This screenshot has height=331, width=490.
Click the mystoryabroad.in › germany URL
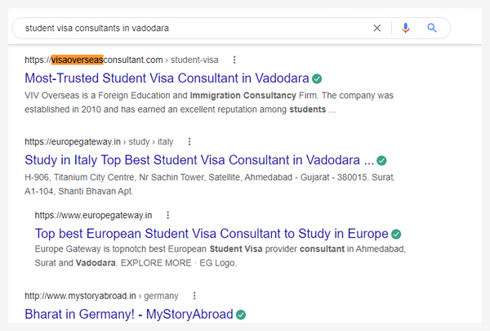coord(101,296)
